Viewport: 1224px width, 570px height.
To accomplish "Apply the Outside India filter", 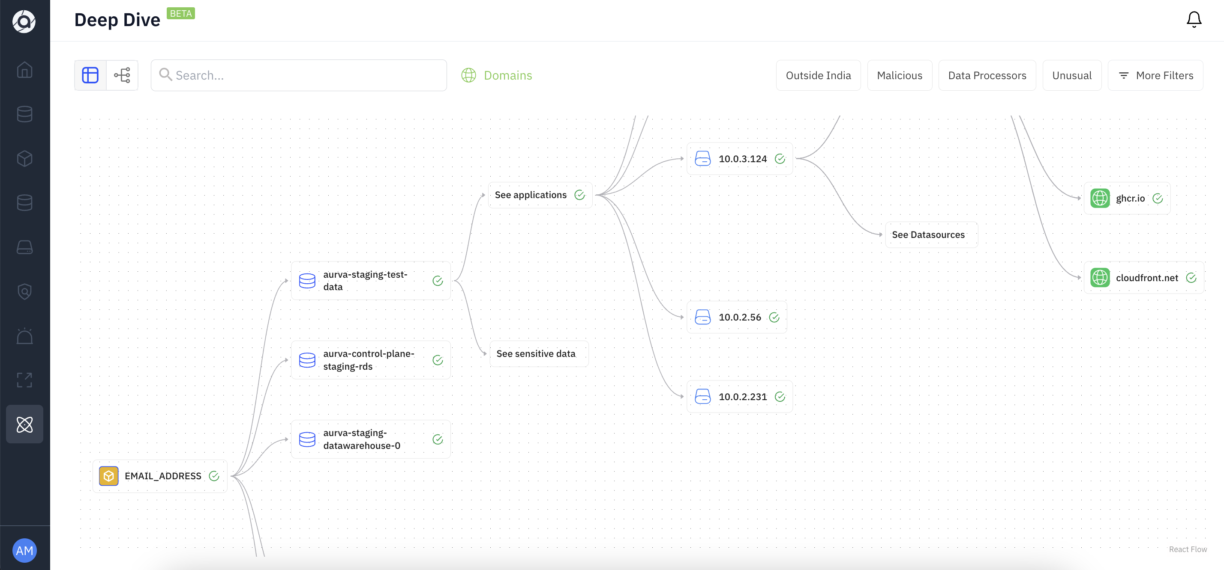I will (818, 75).
